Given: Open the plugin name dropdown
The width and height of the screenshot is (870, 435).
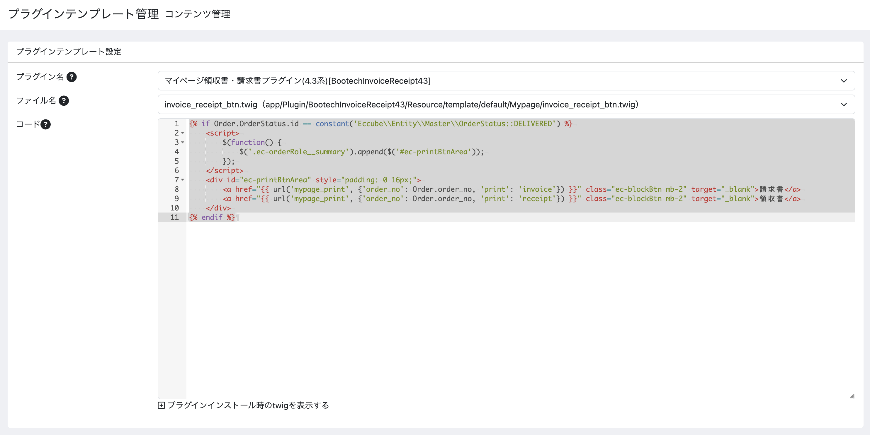Looking at the screenshot, I should point(506,81).
